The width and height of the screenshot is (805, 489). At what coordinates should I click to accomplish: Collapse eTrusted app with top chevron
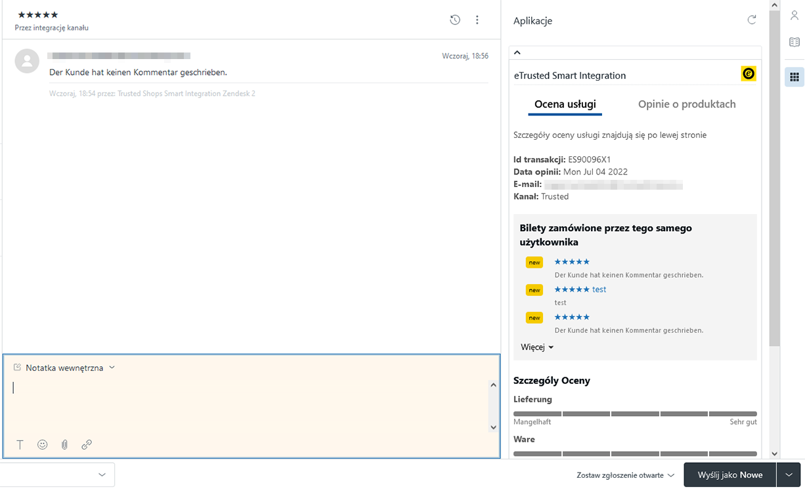pyautogui.click(x=517, y=53)
